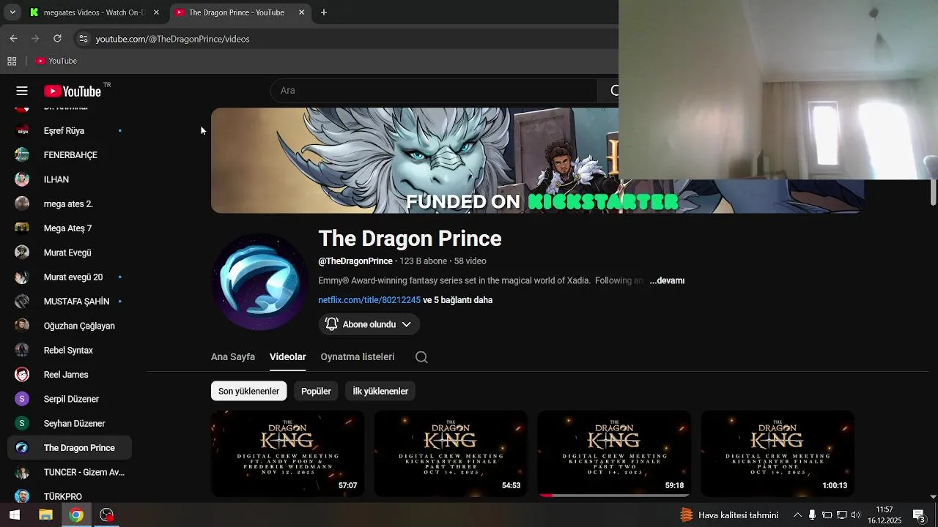Open Windows notification center
938x527 pixels.
pyautogui.click(x=918, y=515)
